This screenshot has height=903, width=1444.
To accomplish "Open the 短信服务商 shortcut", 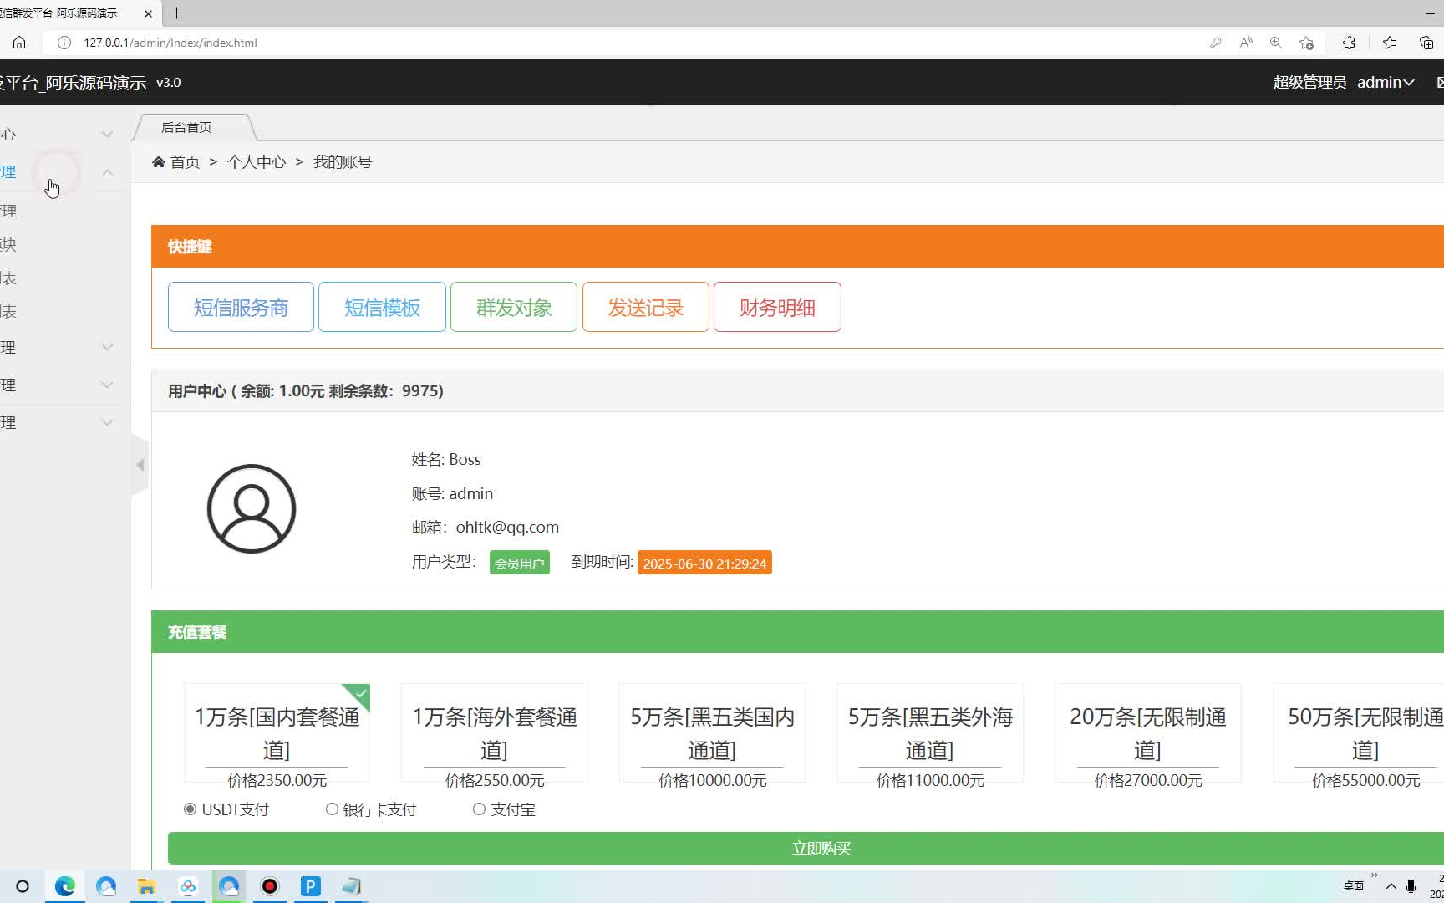I will click(x=241, y=307).
